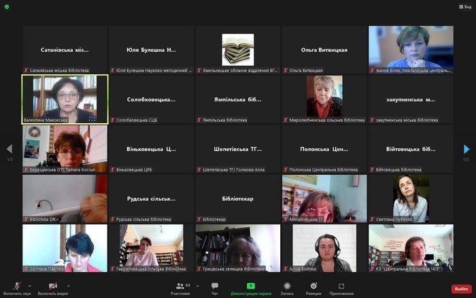Select the Ямпільська бібліотека participant tile
Image resolution: width=476 pixels, height=298 pixels.
238,99
